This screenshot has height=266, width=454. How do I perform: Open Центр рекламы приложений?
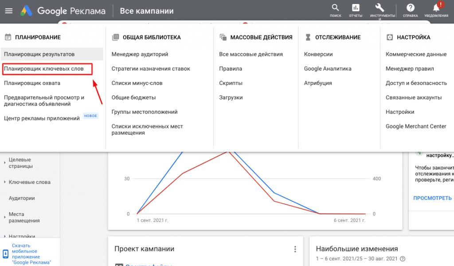(x=42, y=119)
